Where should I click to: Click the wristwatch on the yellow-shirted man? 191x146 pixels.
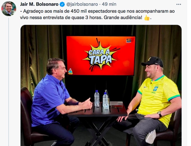point(159,114)
